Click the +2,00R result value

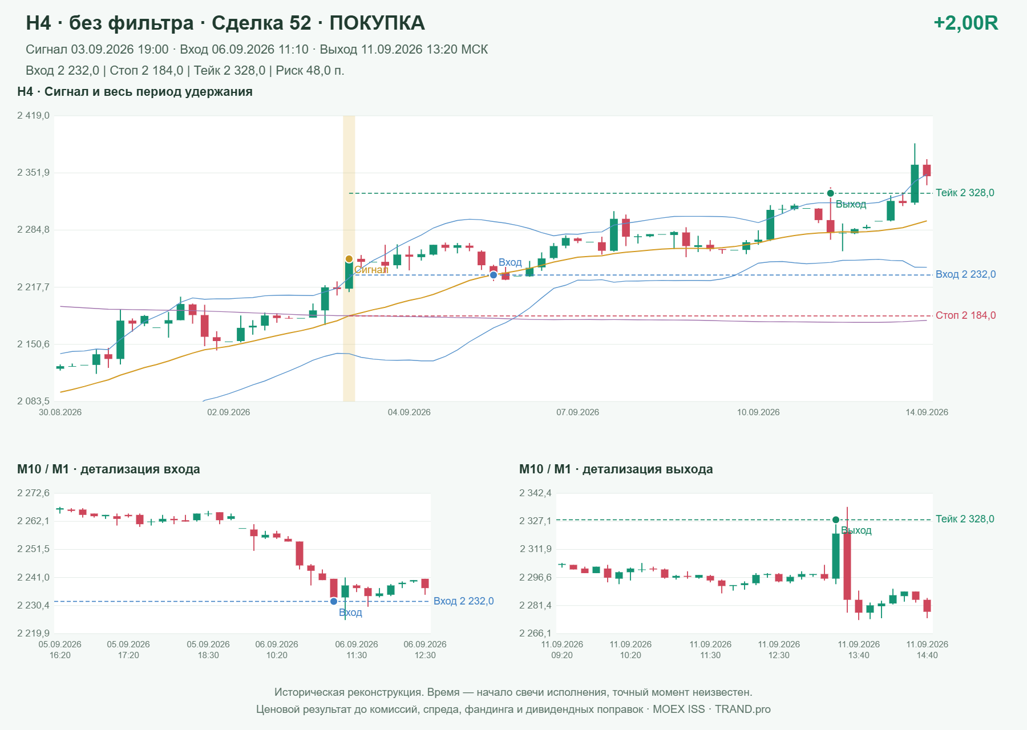pos(966,23)
